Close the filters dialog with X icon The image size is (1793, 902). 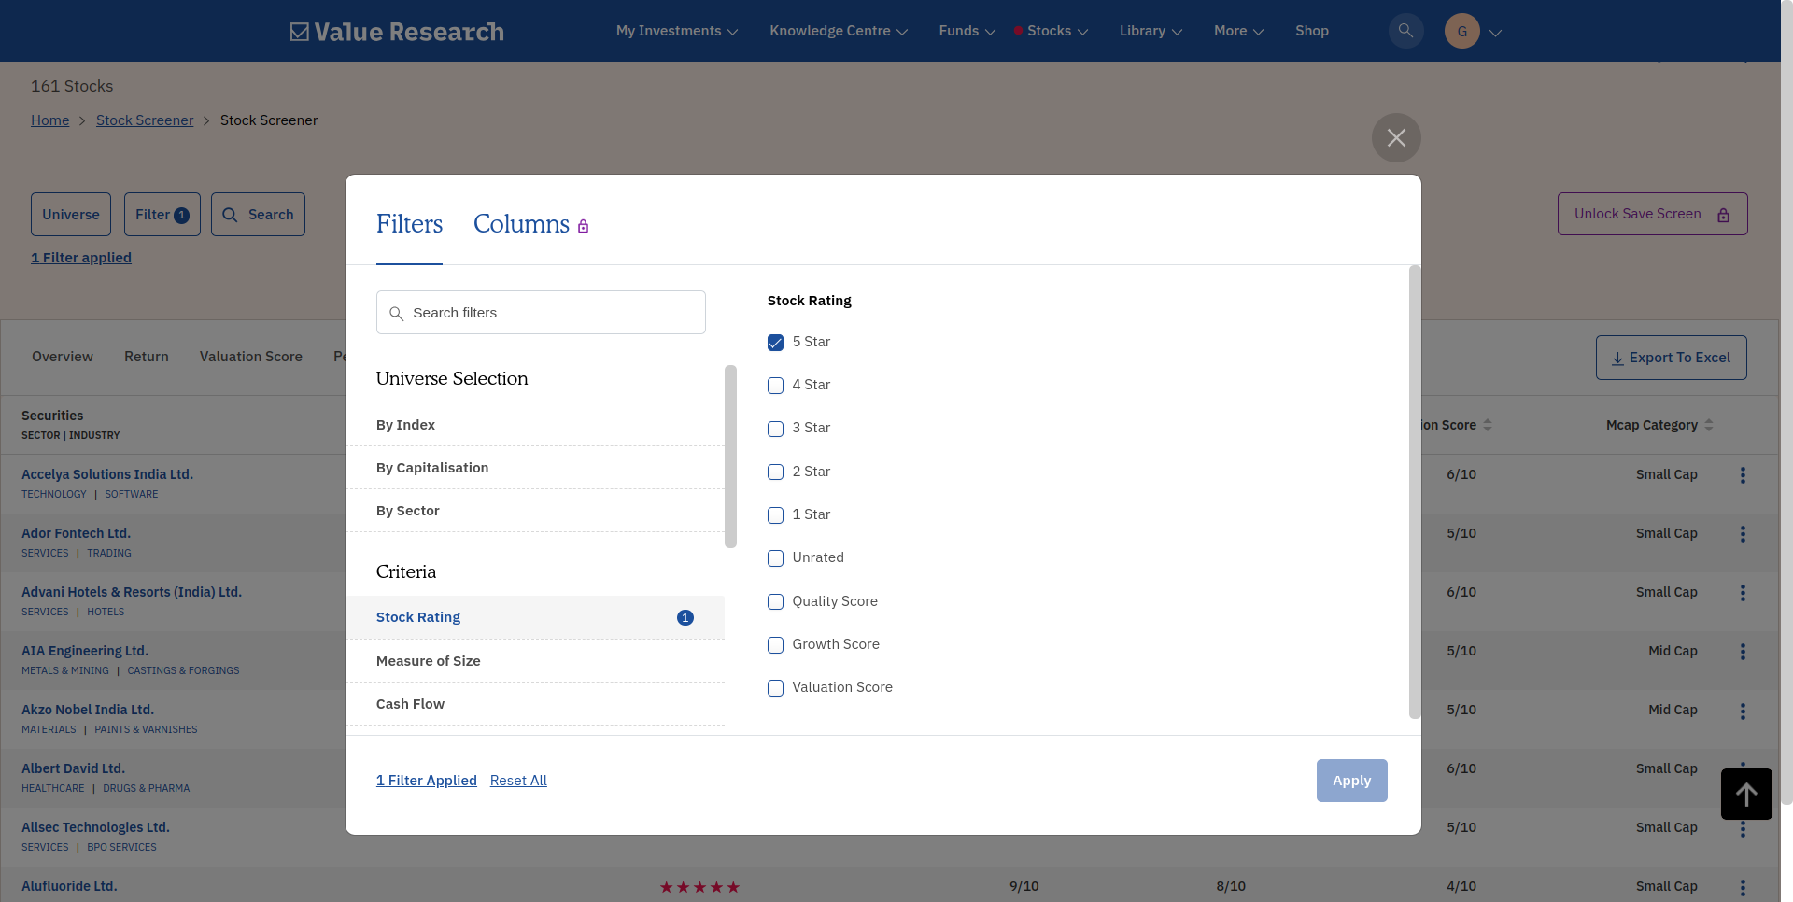click(1396, 138)
